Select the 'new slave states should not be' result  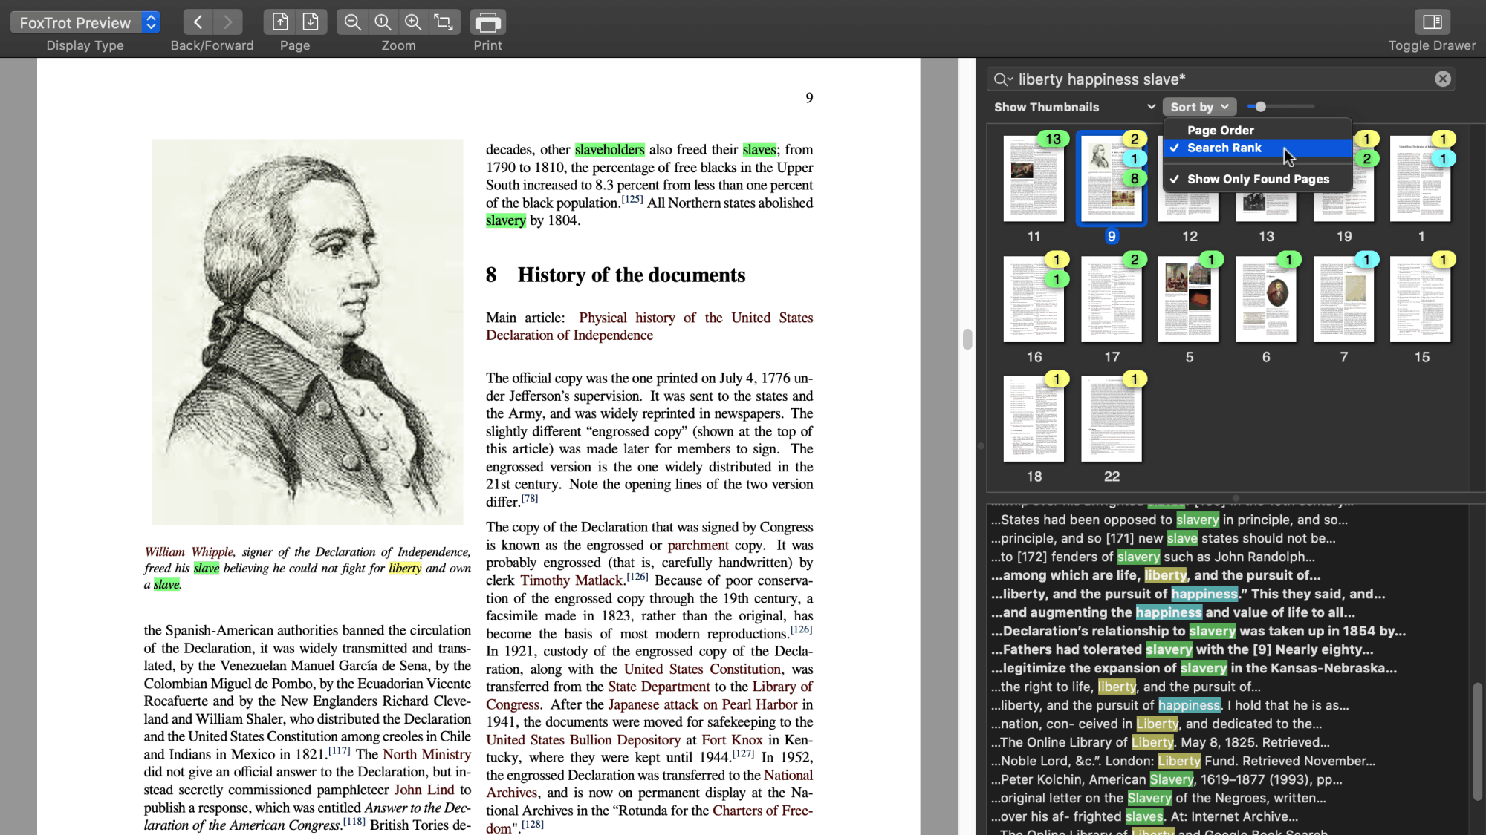1163,538
